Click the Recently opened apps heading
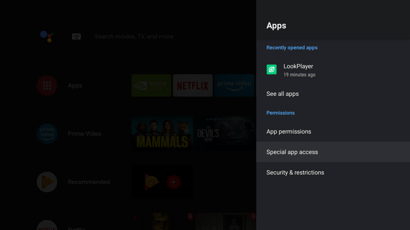This screenshot has width=410, height=230. (292, 48)
